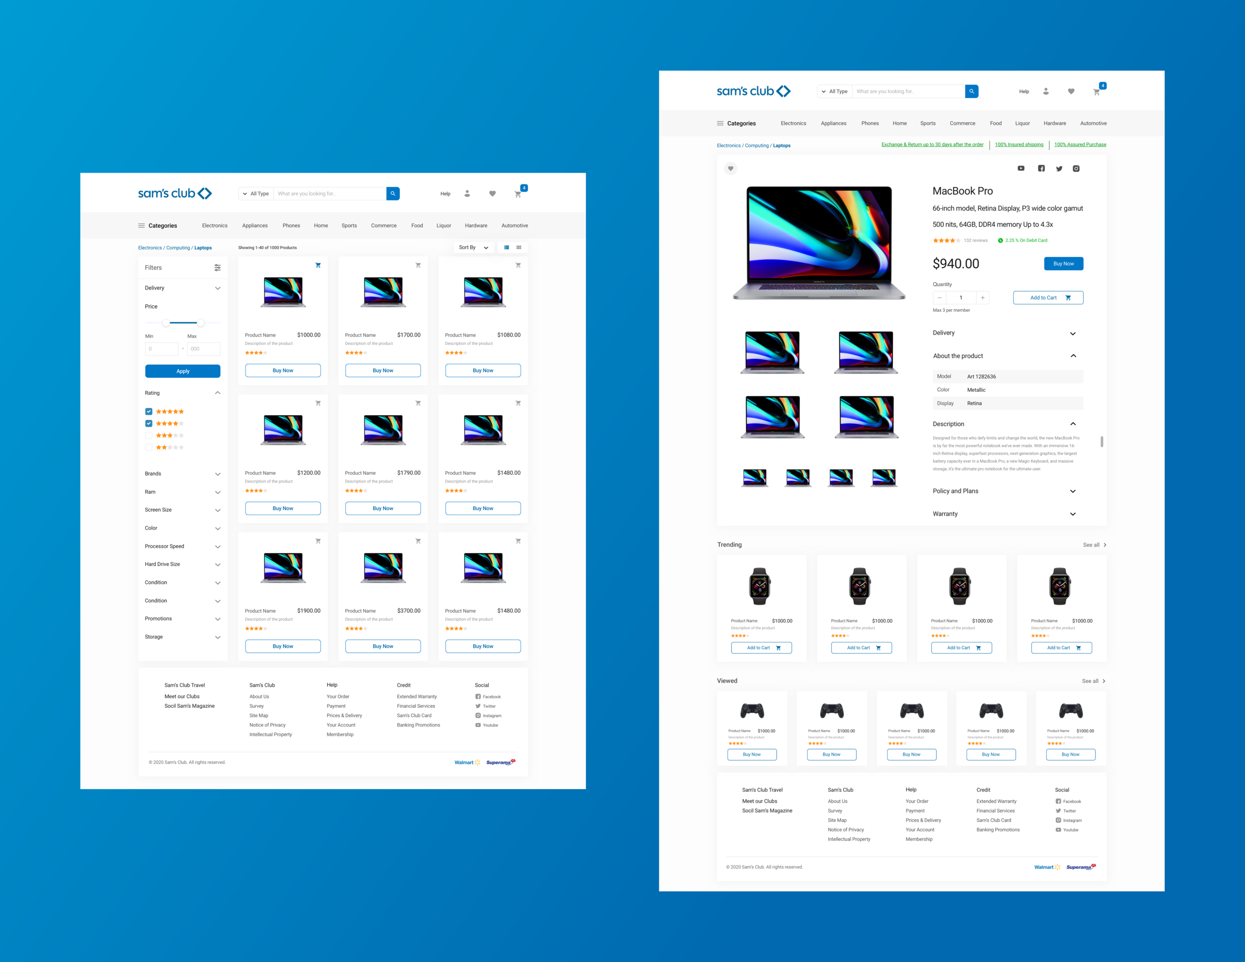Click description scrollbar on product page

tap(1102, 442)
